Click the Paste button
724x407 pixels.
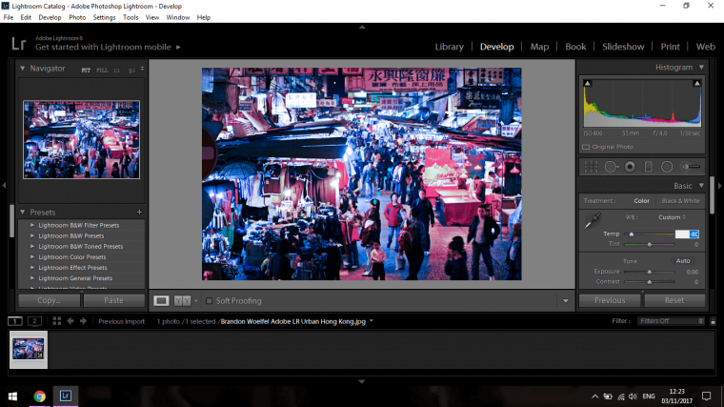coord(113,300)
